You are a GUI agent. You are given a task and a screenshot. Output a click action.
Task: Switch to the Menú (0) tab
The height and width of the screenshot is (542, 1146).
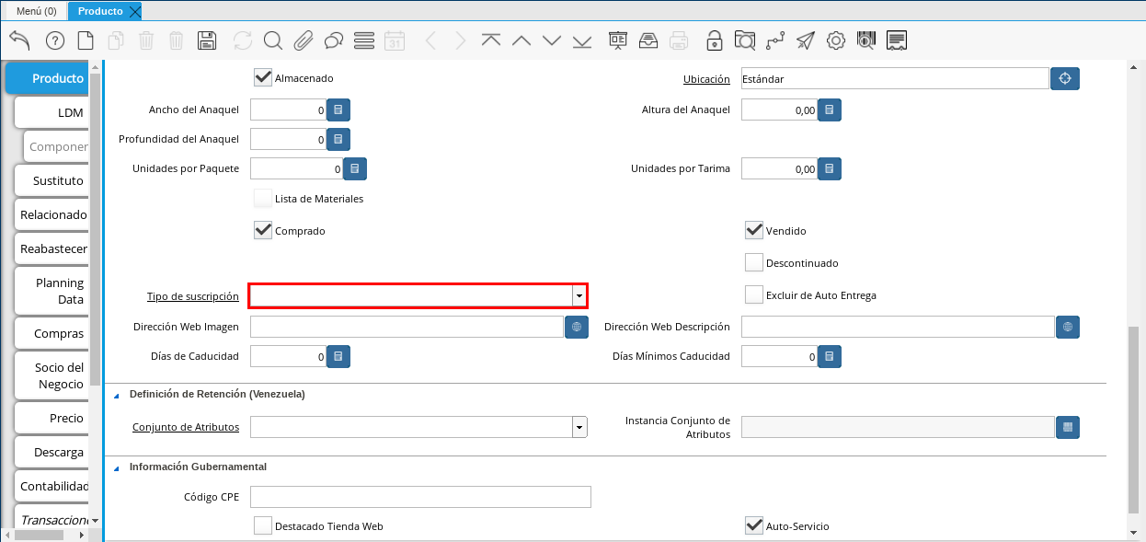coord(37,11)
